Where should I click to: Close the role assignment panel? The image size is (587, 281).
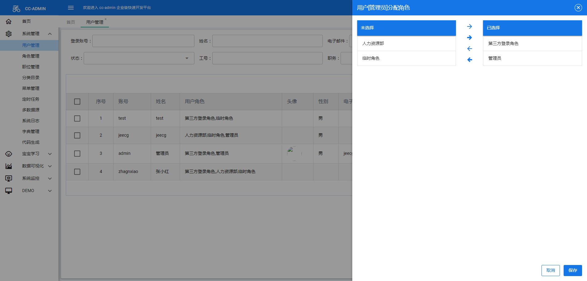[x=578, y=8]
